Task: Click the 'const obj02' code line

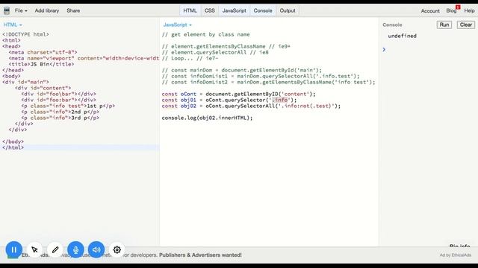Action: point(251,106)
